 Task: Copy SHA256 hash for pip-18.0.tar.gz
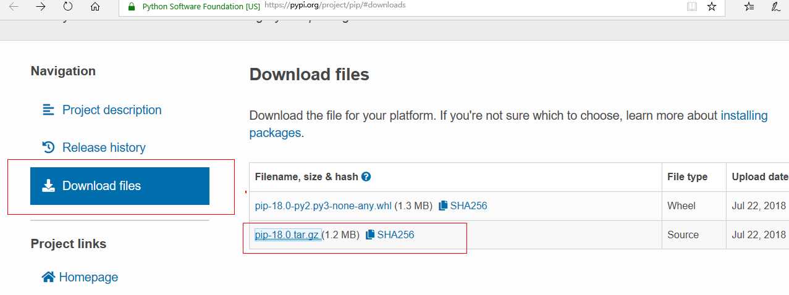[x=390, y=235]
